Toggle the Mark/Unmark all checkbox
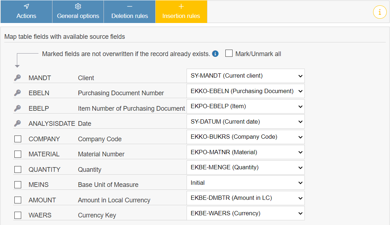390x225 pixels. click(229, 53)
